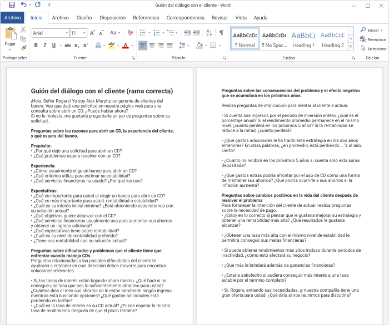Screen dimensions: 389x325
Task: Activate the Format Painter brush
Action: [x=23, y=48]
